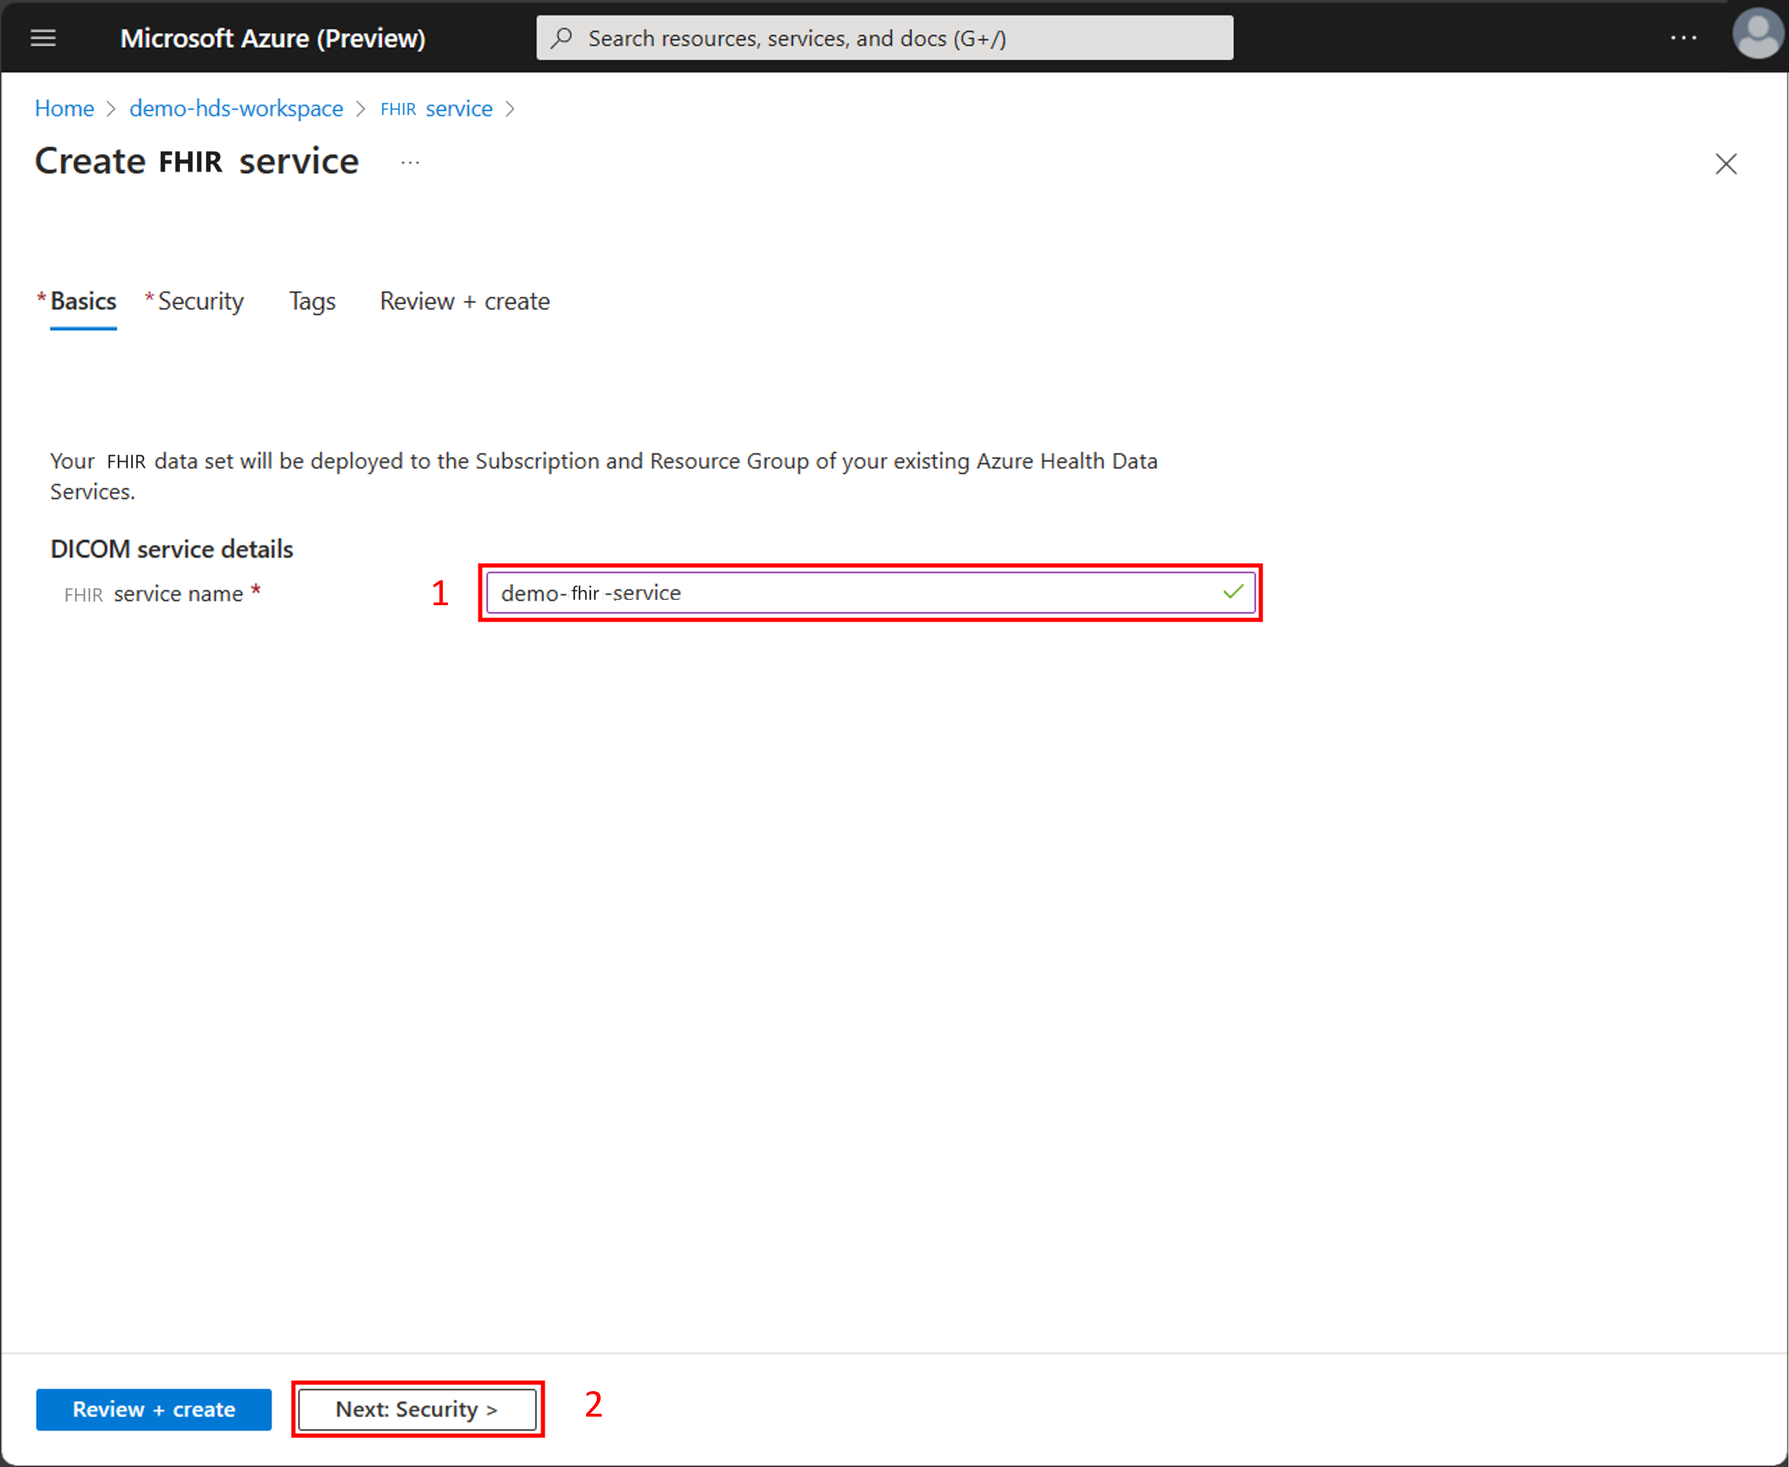
Task: Open the ellipsis next to page title
Action: [x=411, y=162]
